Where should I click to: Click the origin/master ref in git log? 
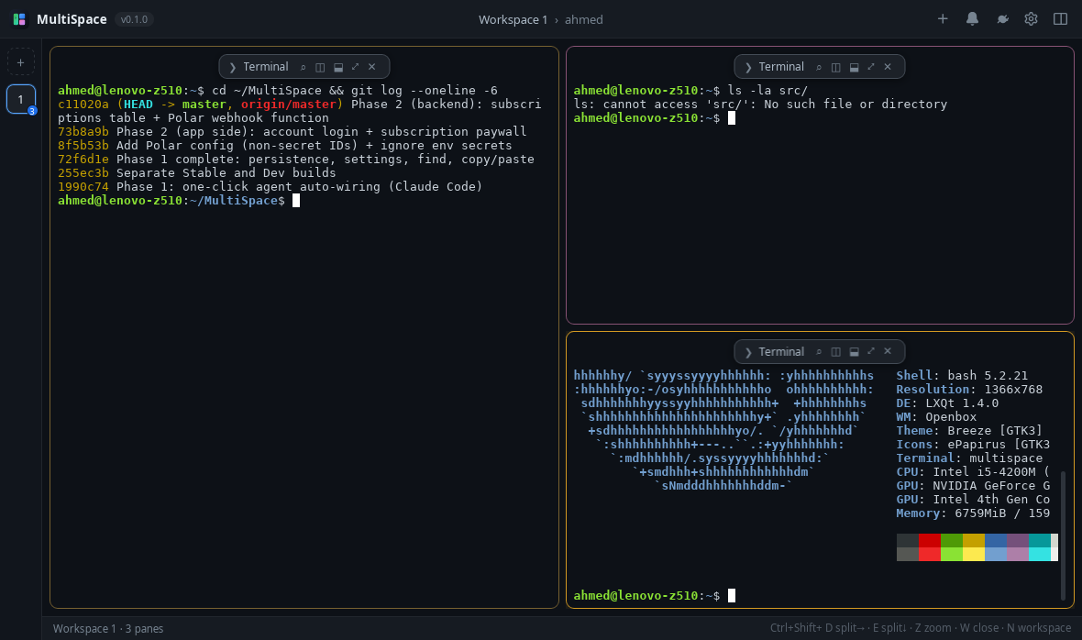point(289,105)
